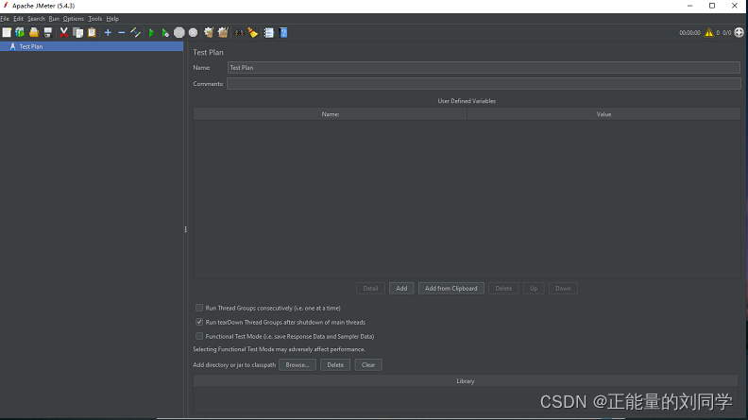748x420 pixels.
Task: Open the Help menu
Action: [x=112, y=19]
